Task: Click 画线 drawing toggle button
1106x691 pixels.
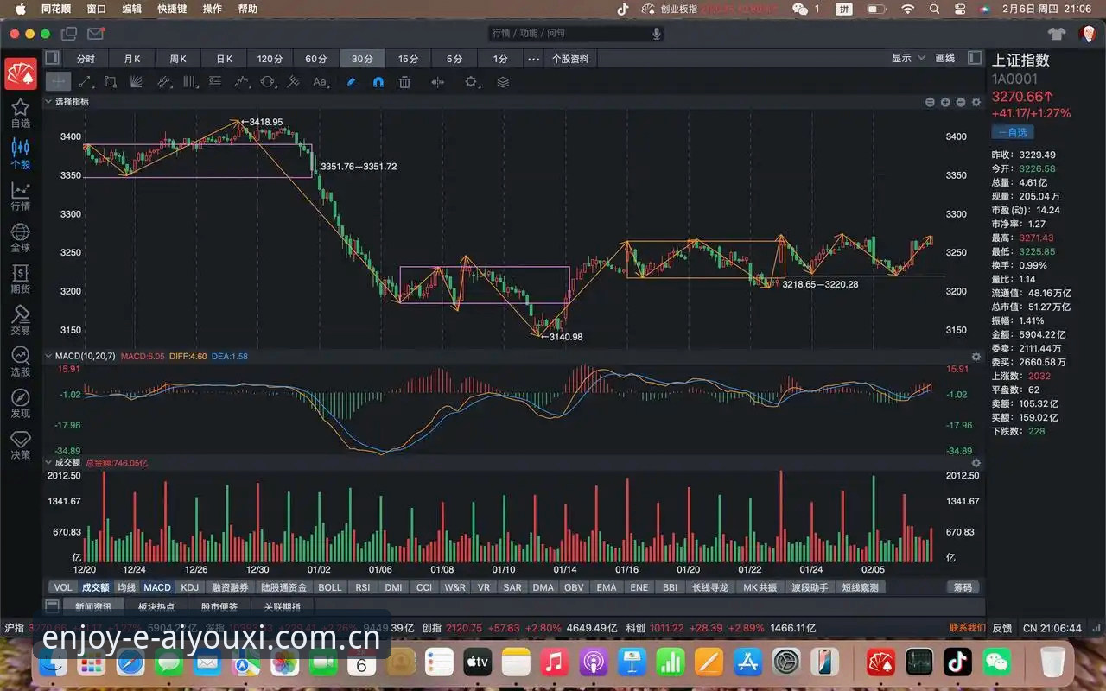Action: (x=945, y=58)
